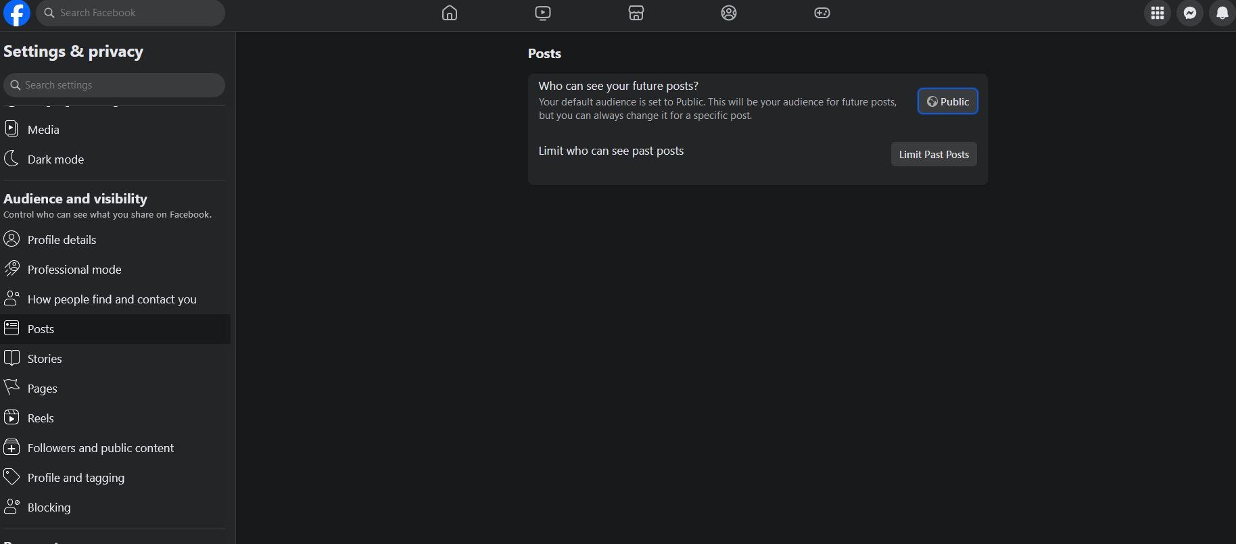Open Blocking settings
Screen dimensions: 1236x544
click(x=115, y=507)
